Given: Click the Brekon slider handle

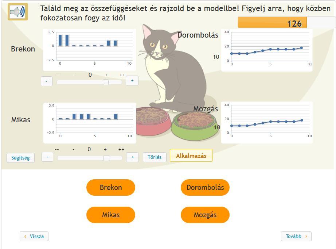Looking at the screenshot, I should (106, 82).
